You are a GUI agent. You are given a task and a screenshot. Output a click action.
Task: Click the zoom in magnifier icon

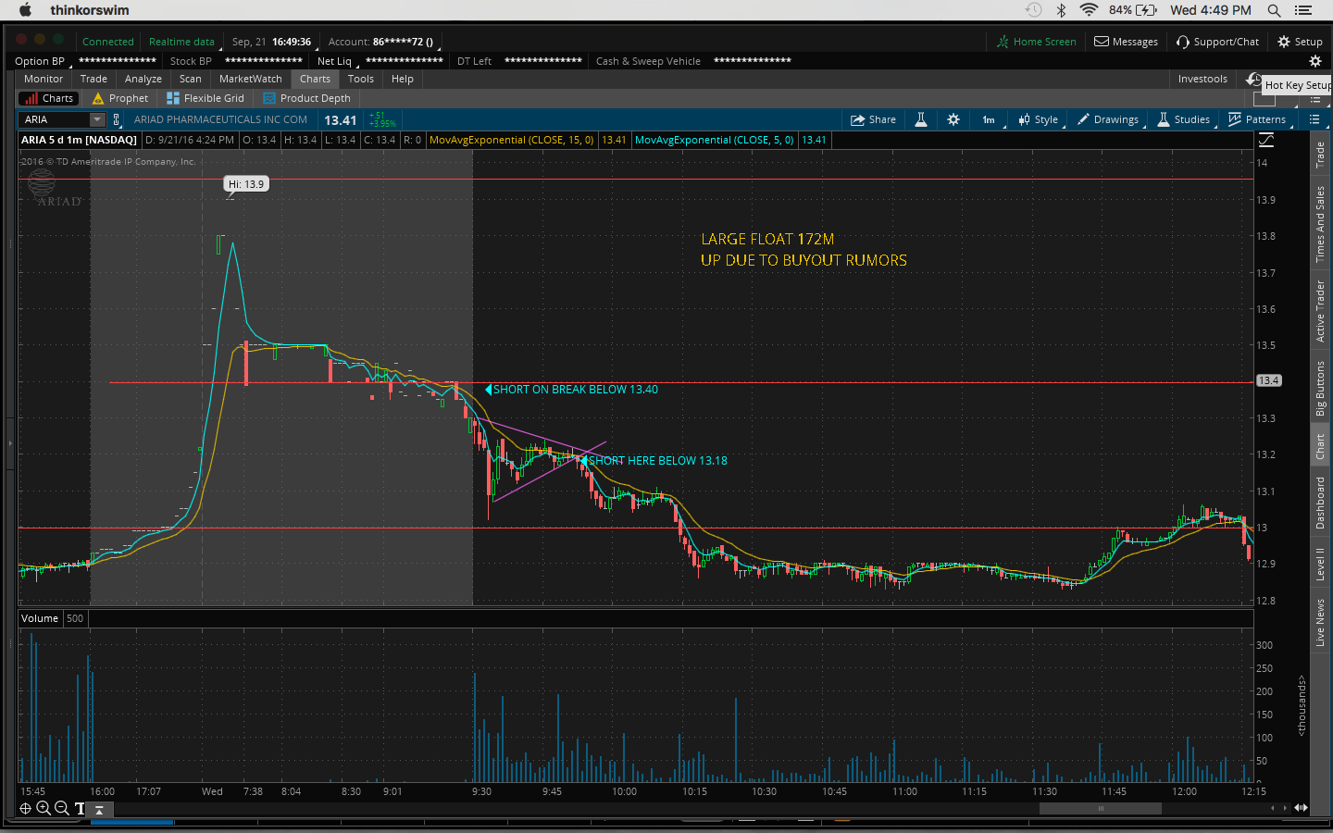point(44,808)
